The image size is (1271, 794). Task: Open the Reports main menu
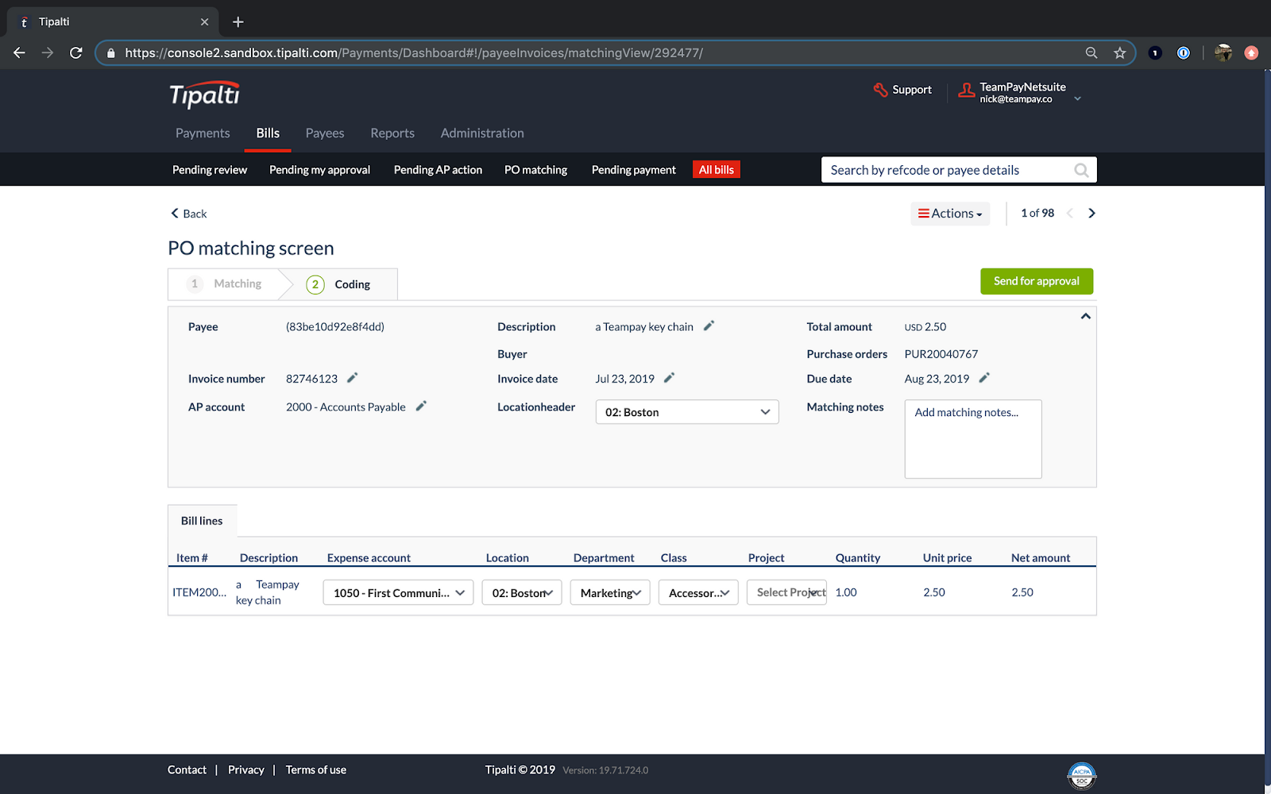392,133
